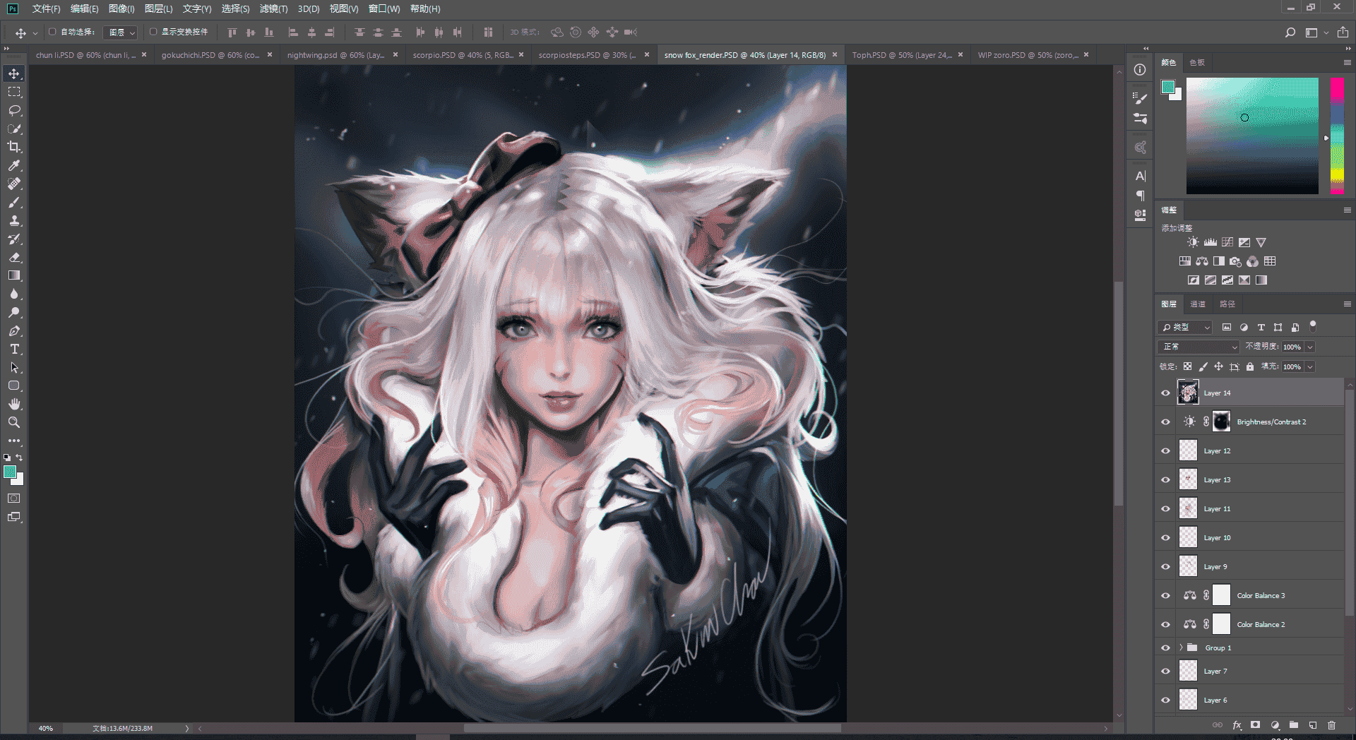Screen dimensions: 1356x740
Task: Open the layer filter type dropdown
Action: (x=1185, y=327)
